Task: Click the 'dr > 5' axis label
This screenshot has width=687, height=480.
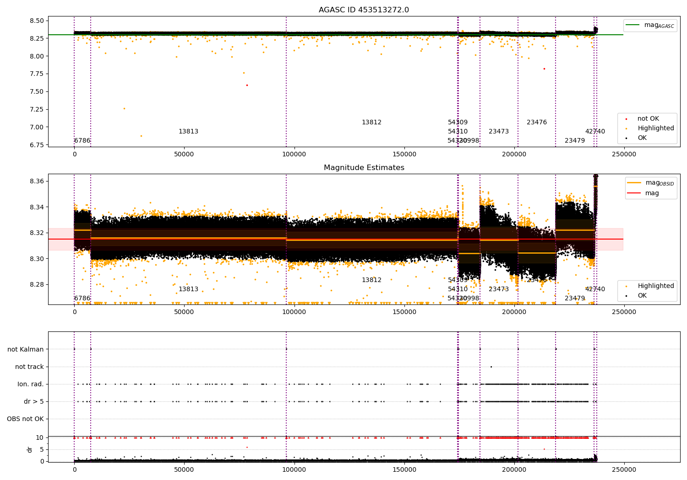Action: [x=34, y=402]
